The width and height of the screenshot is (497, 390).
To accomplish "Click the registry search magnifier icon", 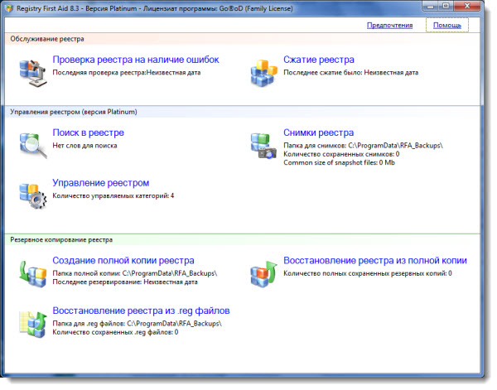I will click(x=33, y=142).
